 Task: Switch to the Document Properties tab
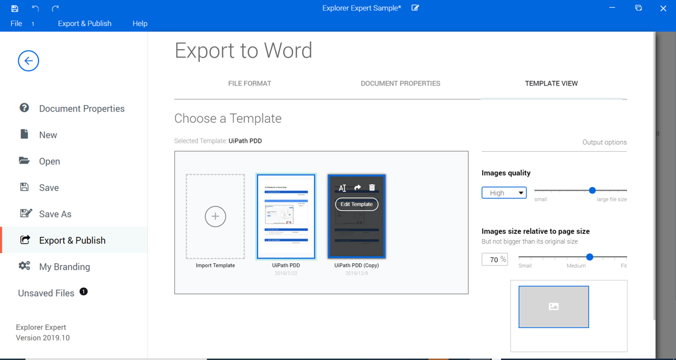[401, 84]
